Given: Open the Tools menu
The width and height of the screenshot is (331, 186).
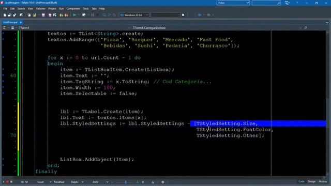Looking at the screenshot, I should coord(86,9).
